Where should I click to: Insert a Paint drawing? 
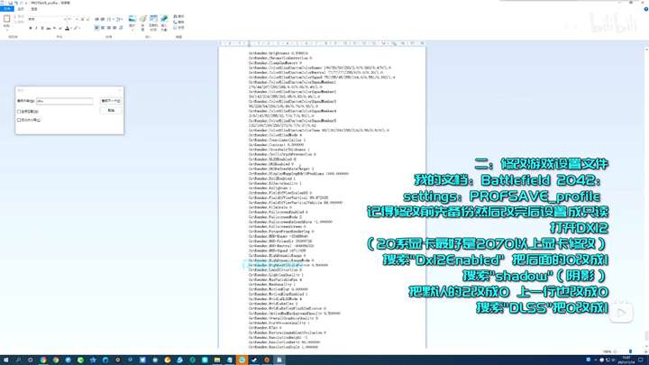pos(142,23)
